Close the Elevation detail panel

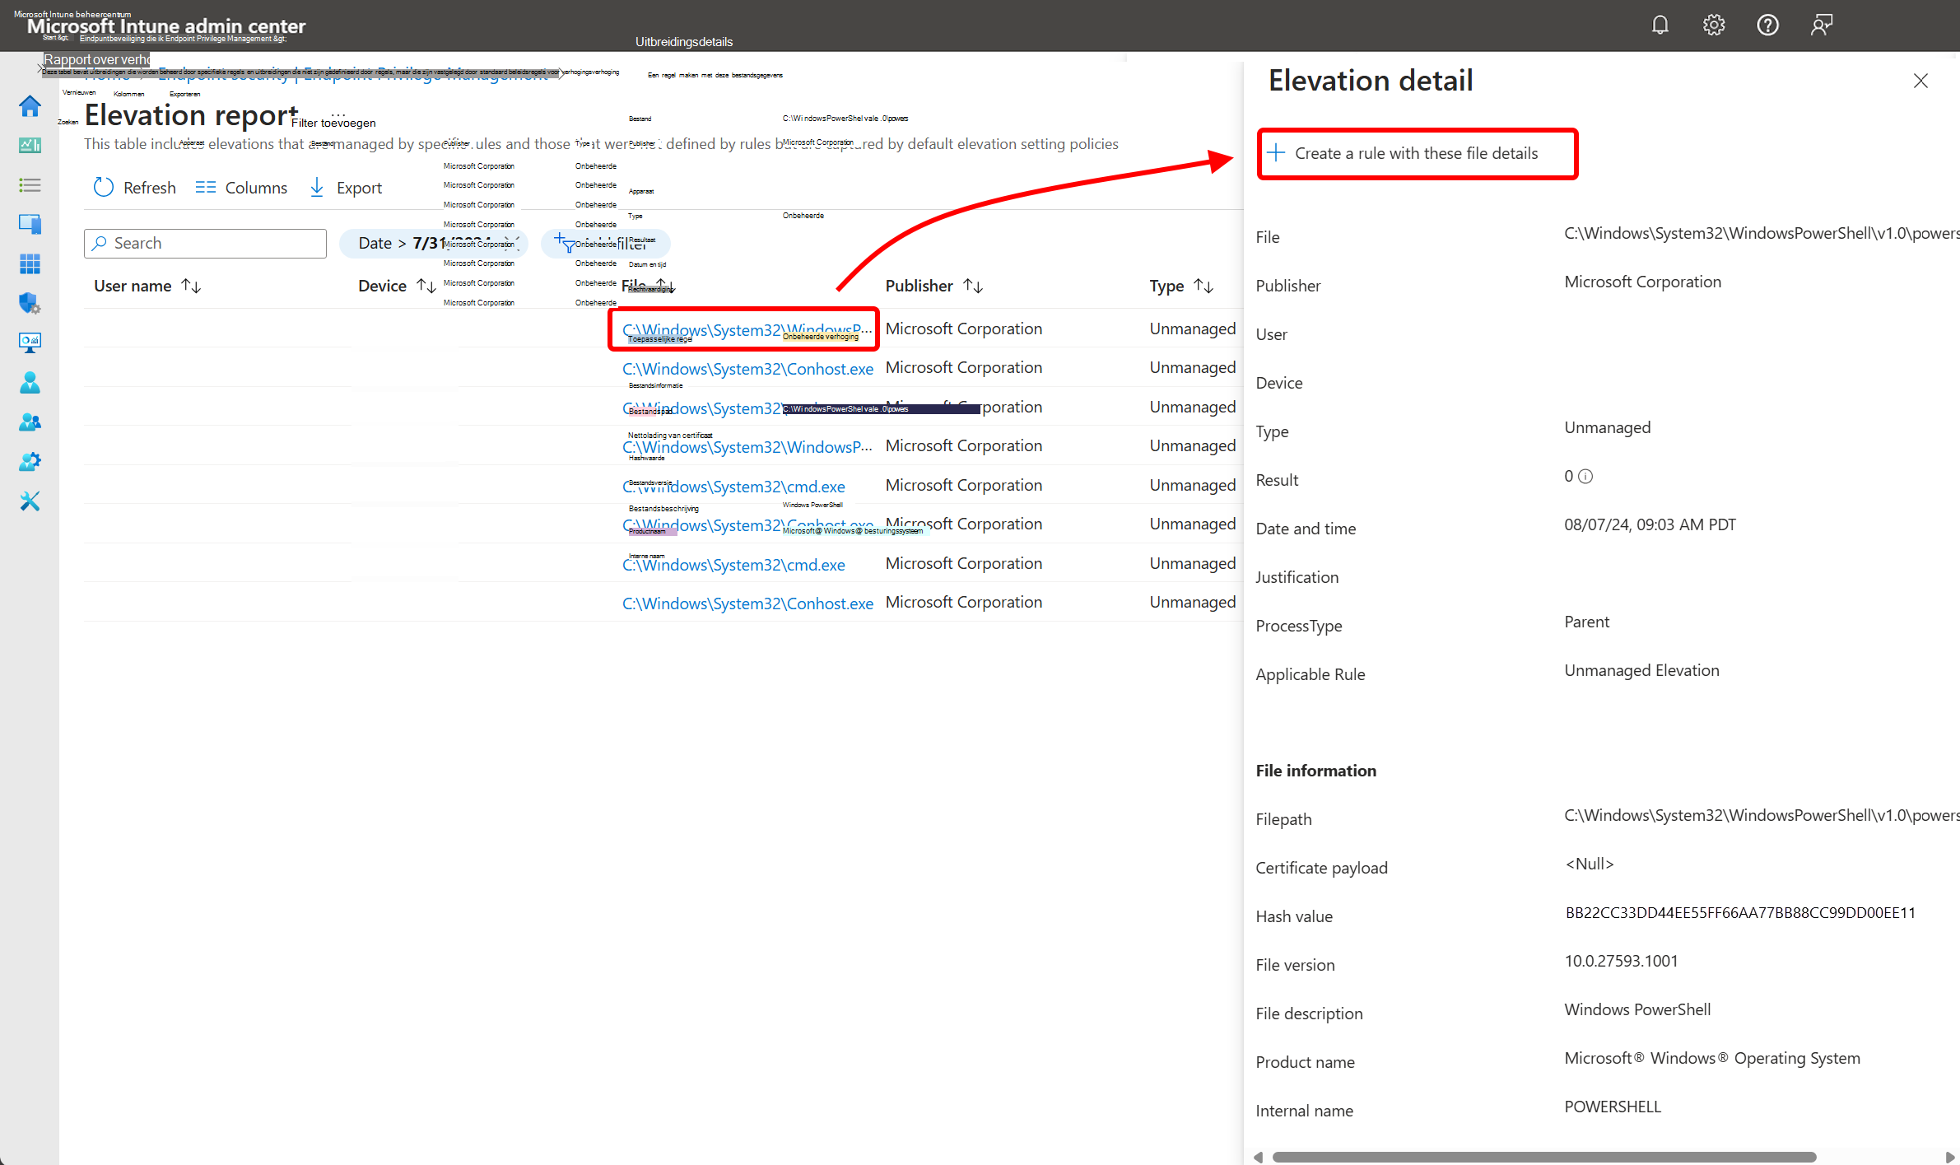pos(1920,81)
